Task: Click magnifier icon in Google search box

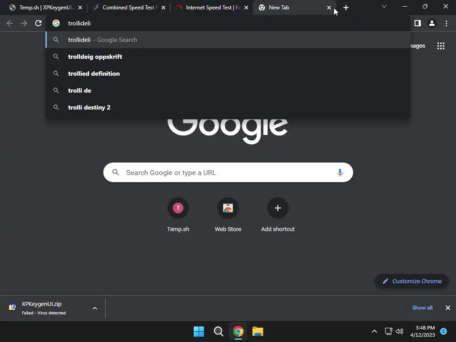Action: [116, 172]
